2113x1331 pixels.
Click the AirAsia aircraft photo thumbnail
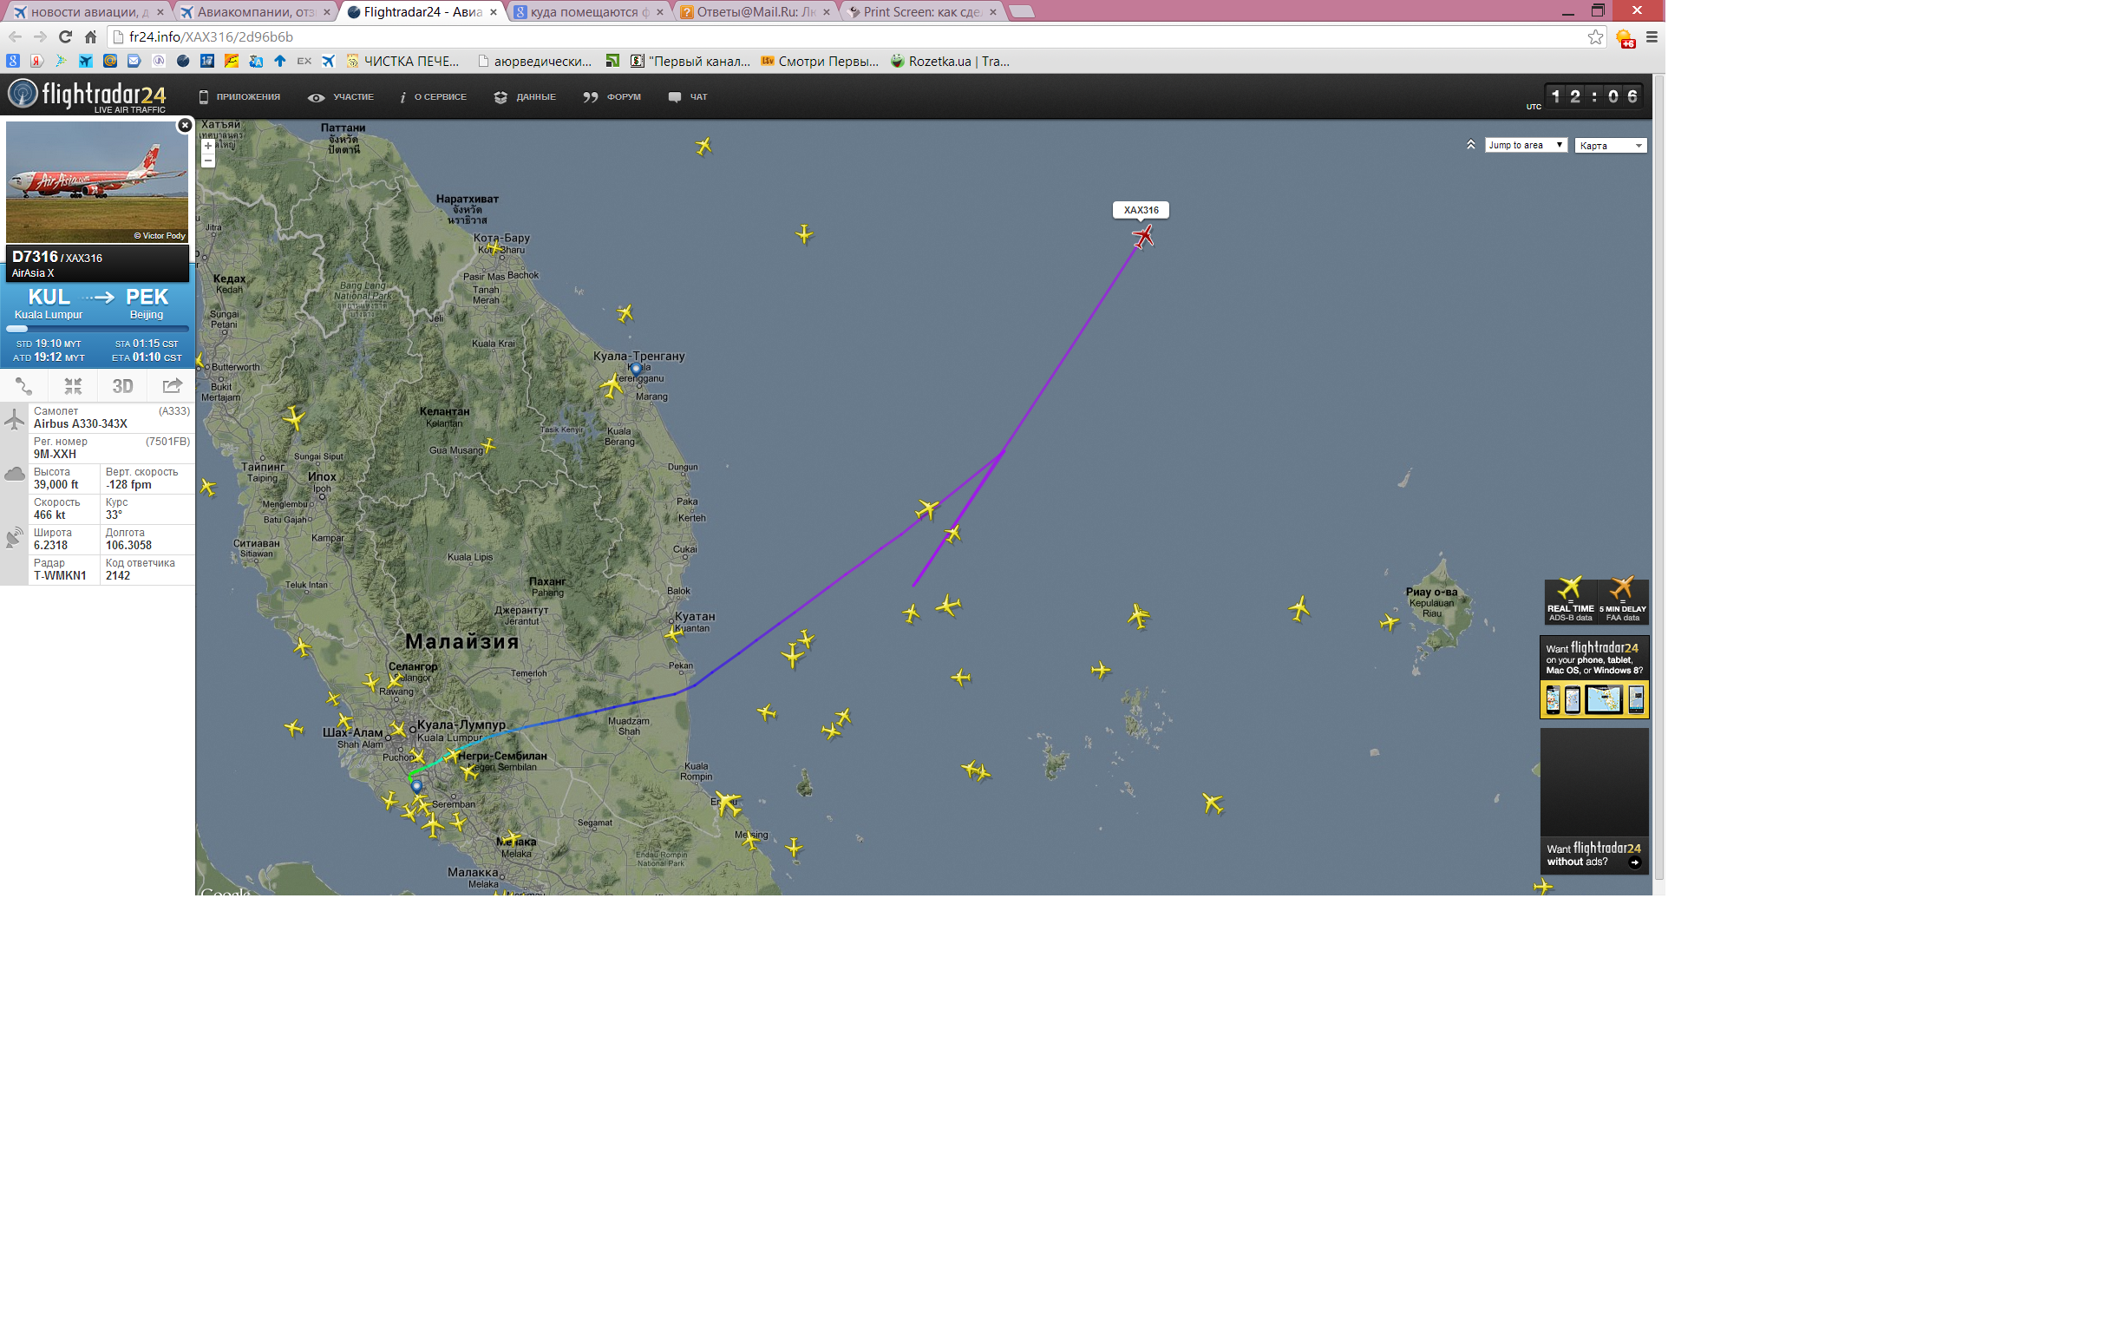[x=96, y=181]
